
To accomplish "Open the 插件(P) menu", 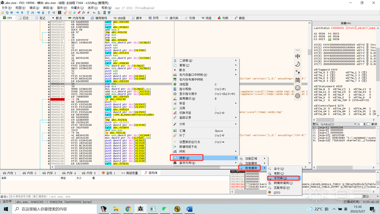I will [62, 8].
